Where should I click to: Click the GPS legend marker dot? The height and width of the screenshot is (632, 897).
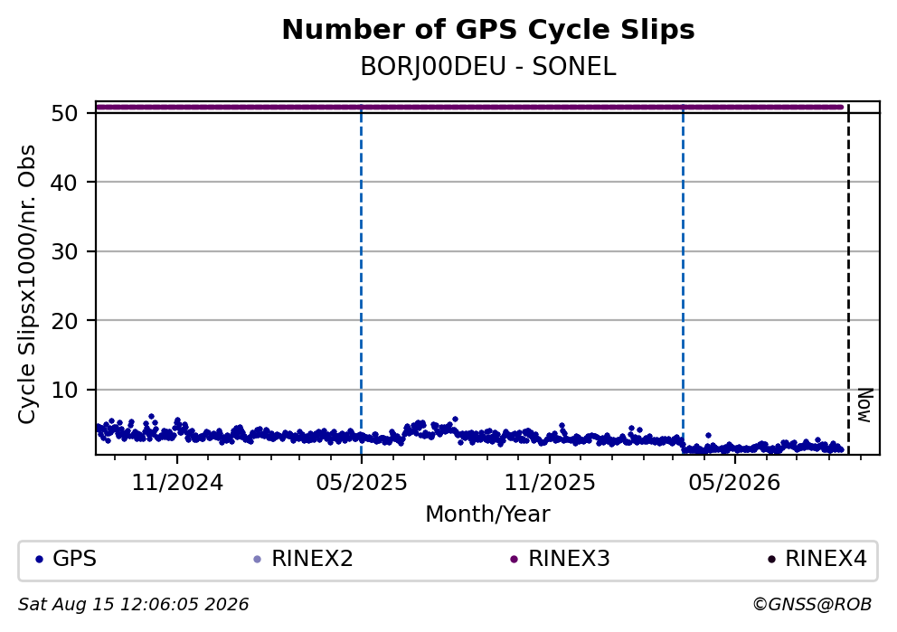pyautogui.click(x=39, y=560)
